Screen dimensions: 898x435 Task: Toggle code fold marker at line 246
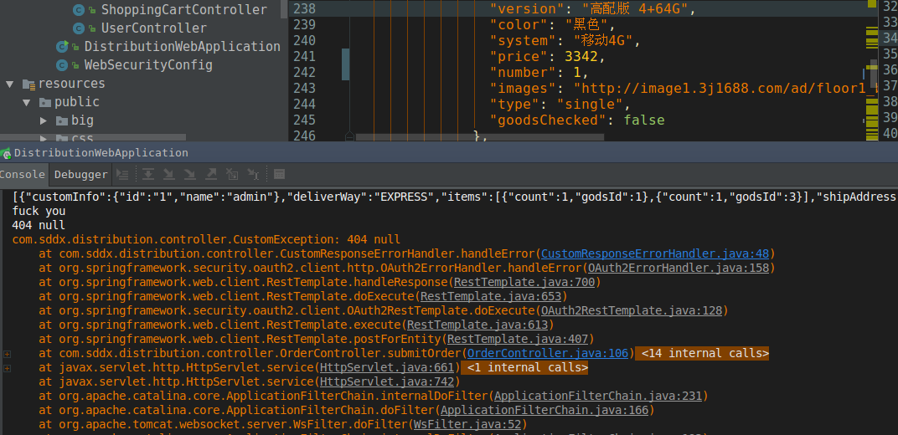(x=348, y=136)
